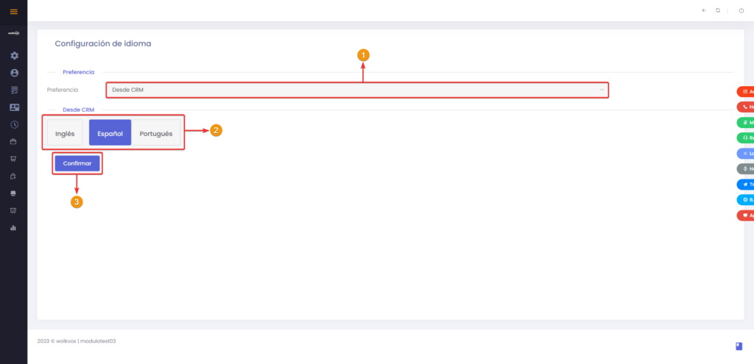Viewport: 754px width, 364px height.
Task: Click the green microphone pill on the right edge
Action: click(x=745, y=123)
